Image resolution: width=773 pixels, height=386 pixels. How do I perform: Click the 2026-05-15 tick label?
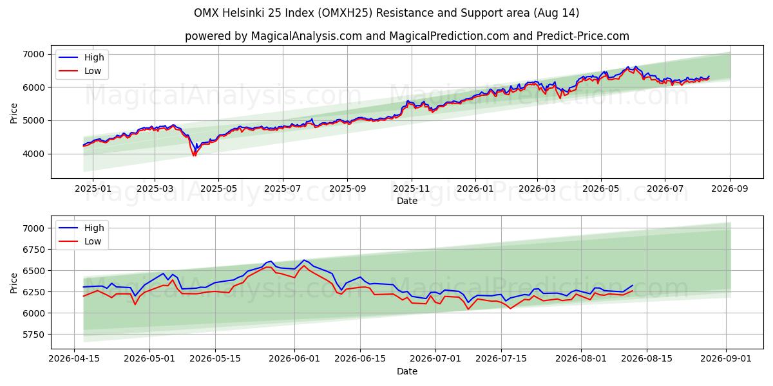215,359
